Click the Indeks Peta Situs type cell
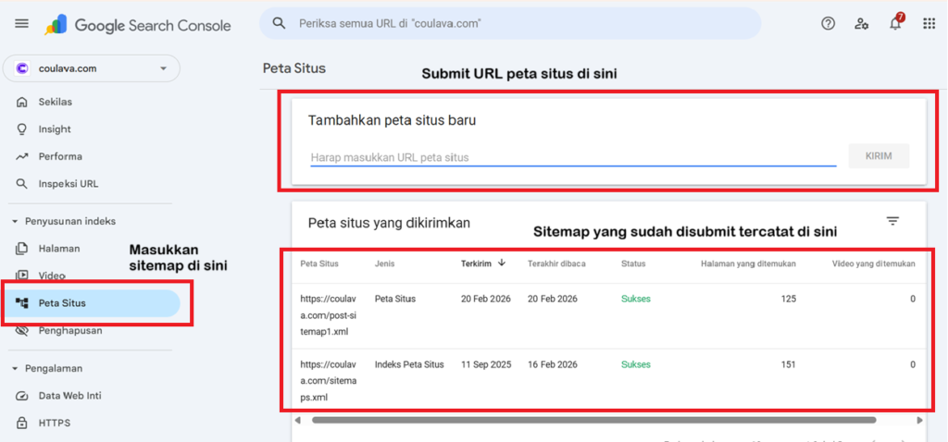The width and height of the screenshot is (948, 442). click(x=409, y=364)
